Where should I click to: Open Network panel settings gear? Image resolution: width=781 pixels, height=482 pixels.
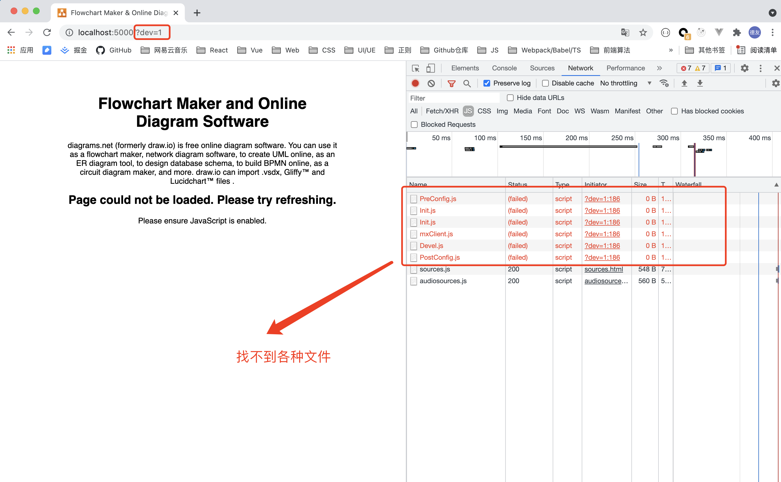click(776, 83)
